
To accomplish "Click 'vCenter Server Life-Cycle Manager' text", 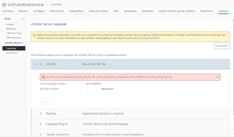I will click(105, 124).
